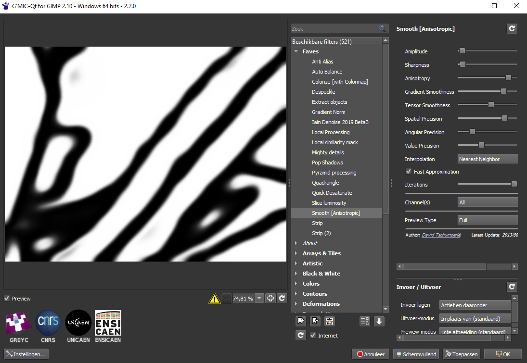The width and height of the screenshot is (527, 363).
Task: Expand the Black & White category
Action: point(296,274)
